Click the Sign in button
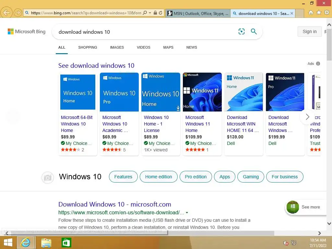 click(310, 31)
